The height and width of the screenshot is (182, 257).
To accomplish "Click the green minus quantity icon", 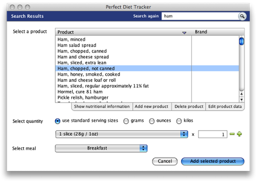I will [x=232, y=134].
